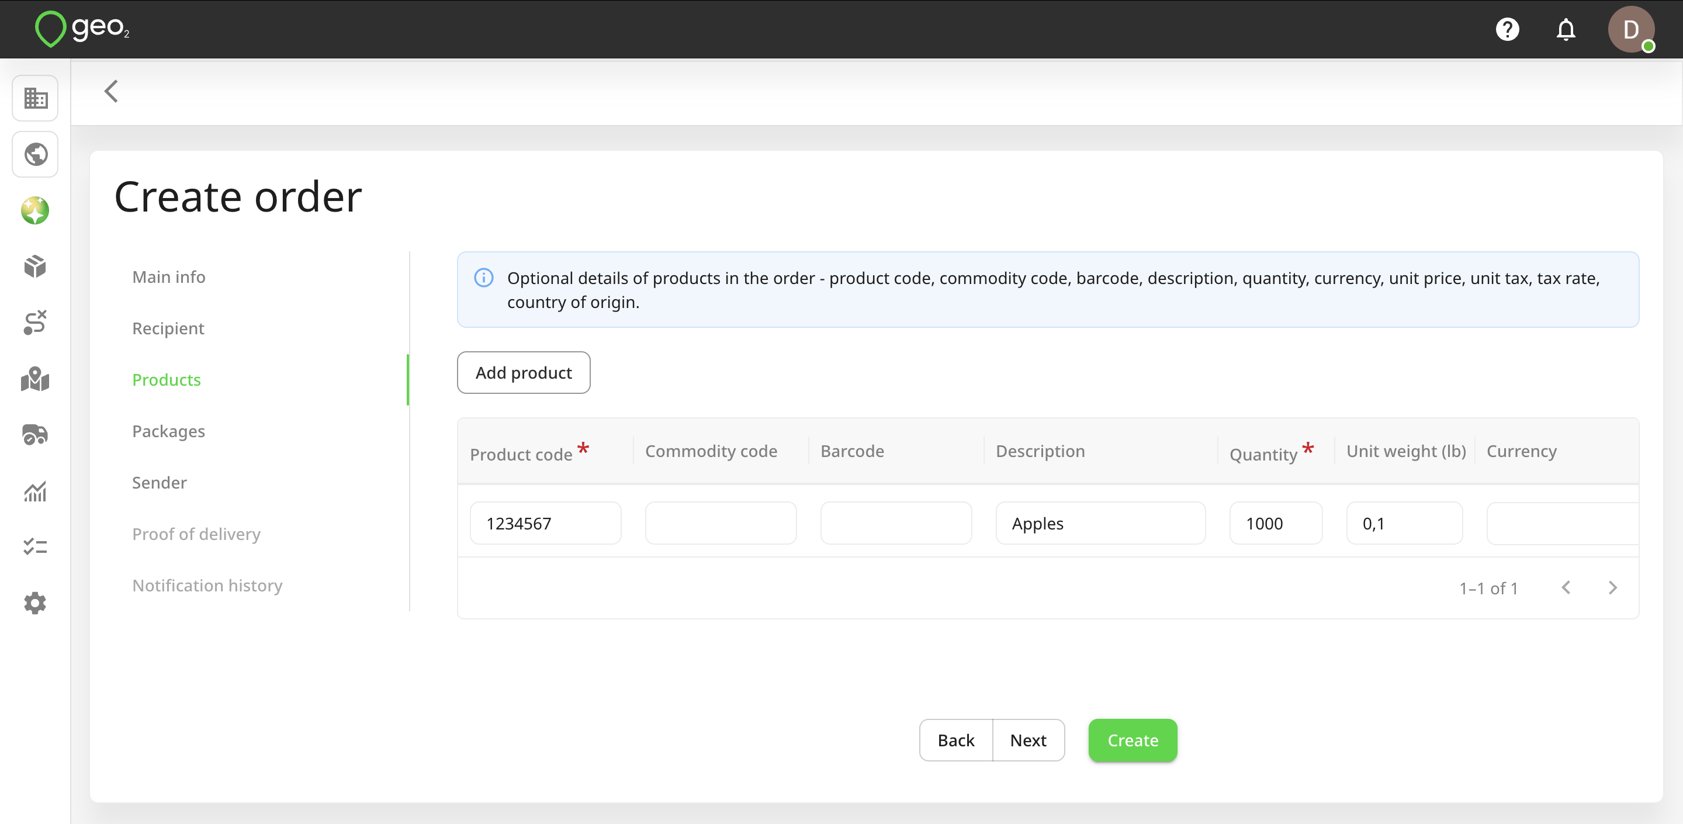This screenshot has height=824, width=1683.
Task: Click the info icon in the blue banner
Action: (483, 278)
